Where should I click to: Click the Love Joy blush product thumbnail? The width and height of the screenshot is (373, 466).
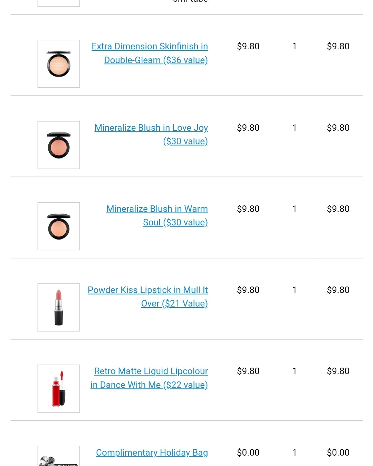click(x=59, y=145)
